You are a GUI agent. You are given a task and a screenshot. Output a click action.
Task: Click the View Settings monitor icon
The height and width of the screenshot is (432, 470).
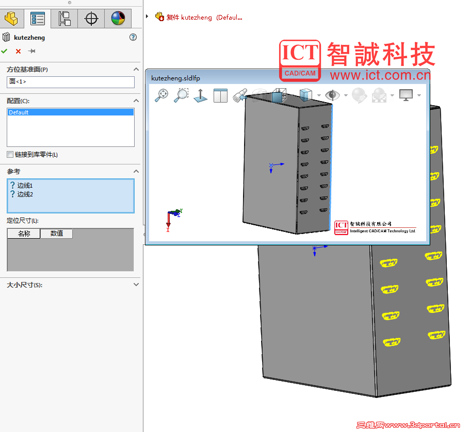pos(406,95)
